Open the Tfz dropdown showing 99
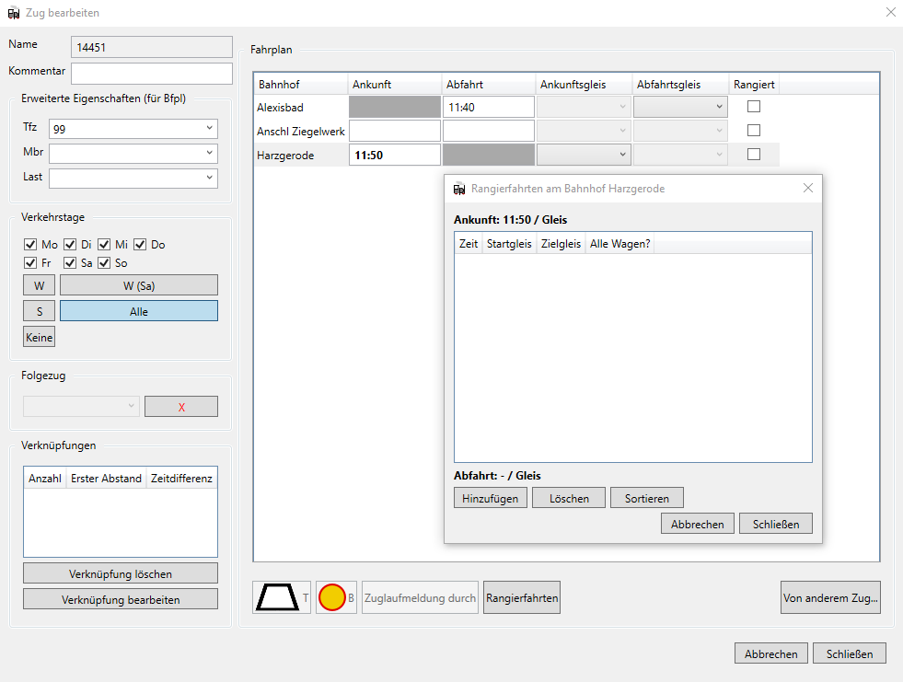Screen dimensions: 903x682 pos(133,129)
